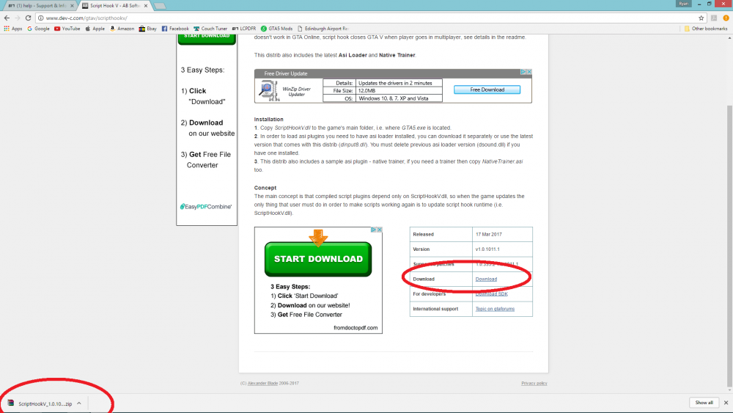Open the Privacy policy link

click(534, 383)
